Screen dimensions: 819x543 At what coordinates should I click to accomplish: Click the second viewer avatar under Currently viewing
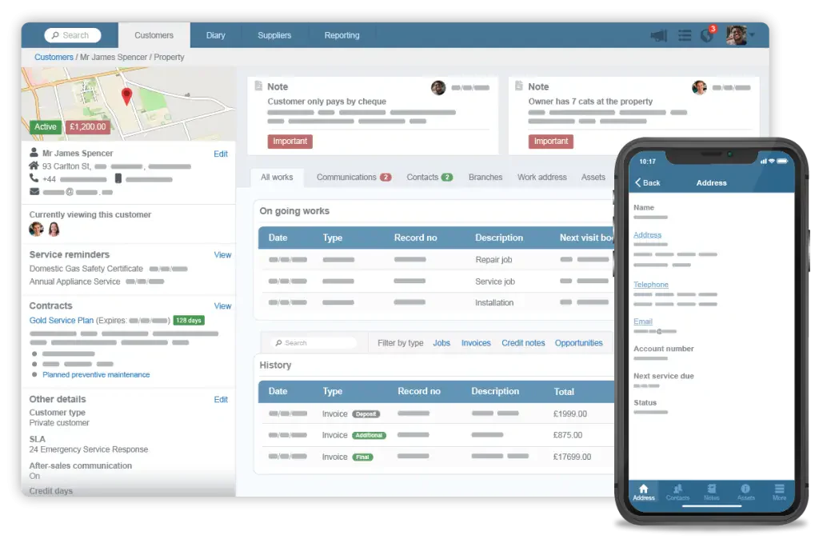54,229
